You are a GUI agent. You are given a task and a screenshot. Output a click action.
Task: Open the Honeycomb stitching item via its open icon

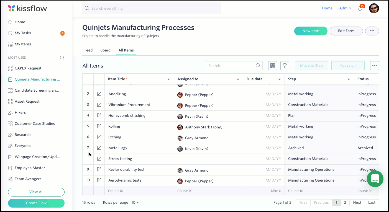[99, 115]
